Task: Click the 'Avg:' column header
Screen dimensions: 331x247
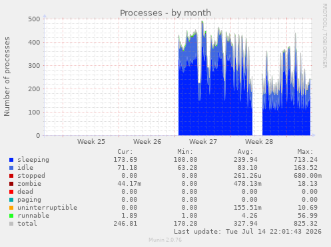Action: [246, 152]
